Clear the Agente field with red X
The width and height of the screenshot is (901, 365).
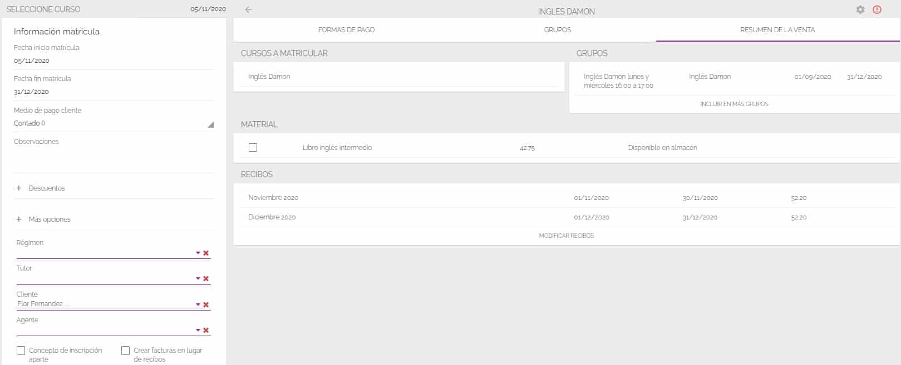pyautogui.click(x=206, y=330)
